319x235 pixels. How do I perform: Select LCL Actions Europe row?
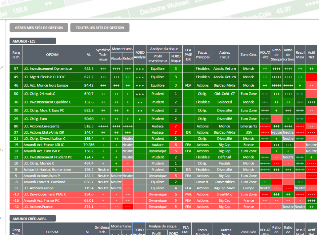[x=164, y=188]
